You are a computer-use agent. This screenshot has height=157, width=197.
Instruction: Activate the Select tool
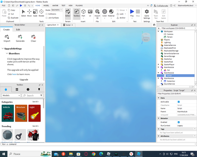pos(24,13)
